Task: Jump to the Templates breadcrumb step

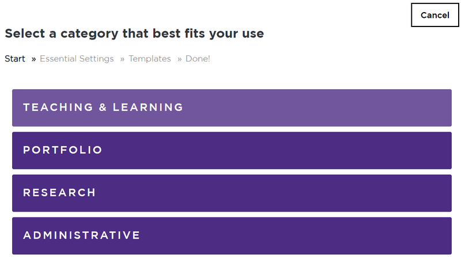Action: point(150,59)
